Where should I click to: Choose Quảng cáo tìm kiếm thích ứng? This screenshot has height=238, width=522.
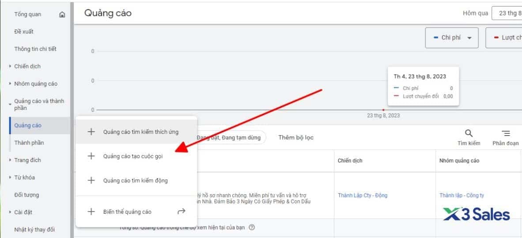click(136, 132)
